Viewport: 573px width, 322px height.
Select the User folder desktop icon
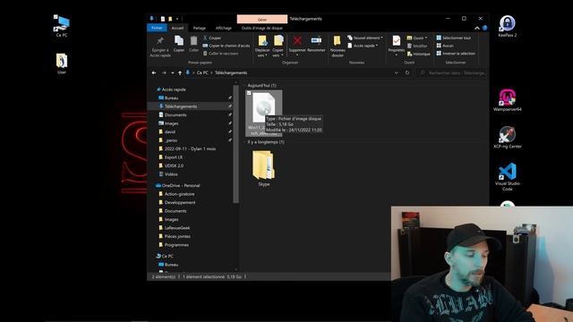(x=62, y=64)
